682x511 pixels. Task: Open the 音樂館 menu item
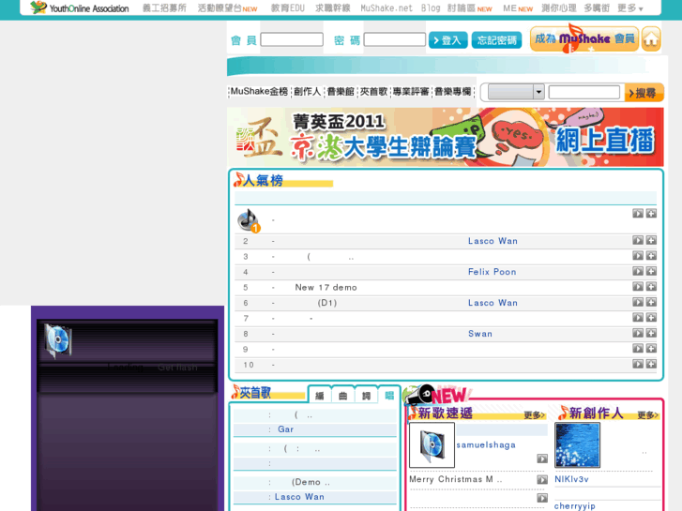(341, 91)
